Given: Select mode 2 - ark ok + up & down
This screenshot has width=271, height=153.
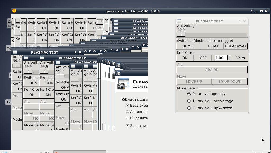Looking at the screenshot, I should [189, 108].
